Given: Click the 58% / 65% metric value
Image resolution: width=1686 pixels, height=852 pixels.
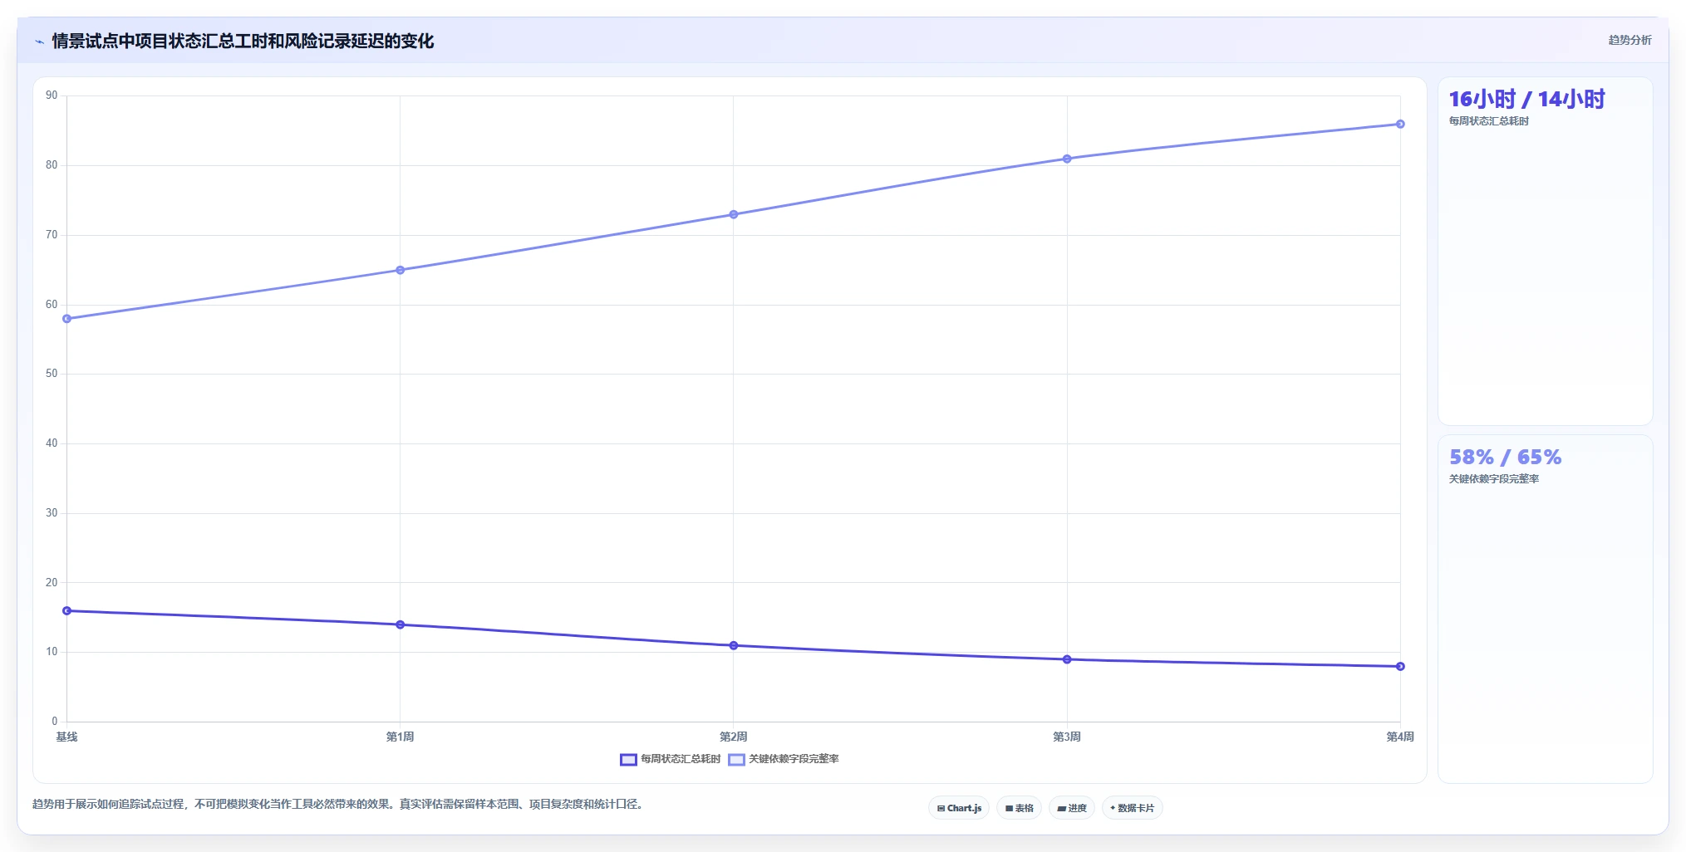Looking at the screenshot, I should point(1505,458).
